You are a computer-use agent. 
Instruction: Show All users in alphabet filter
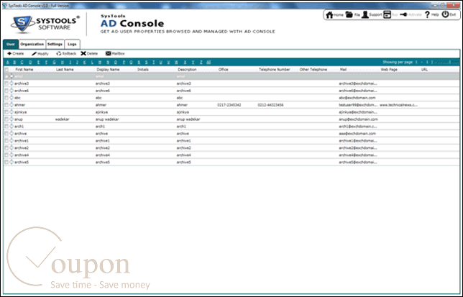[x=208, y=62]
